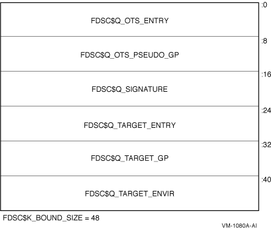Click the :40 offset marker
271x230 pixels.
(266, 180)
